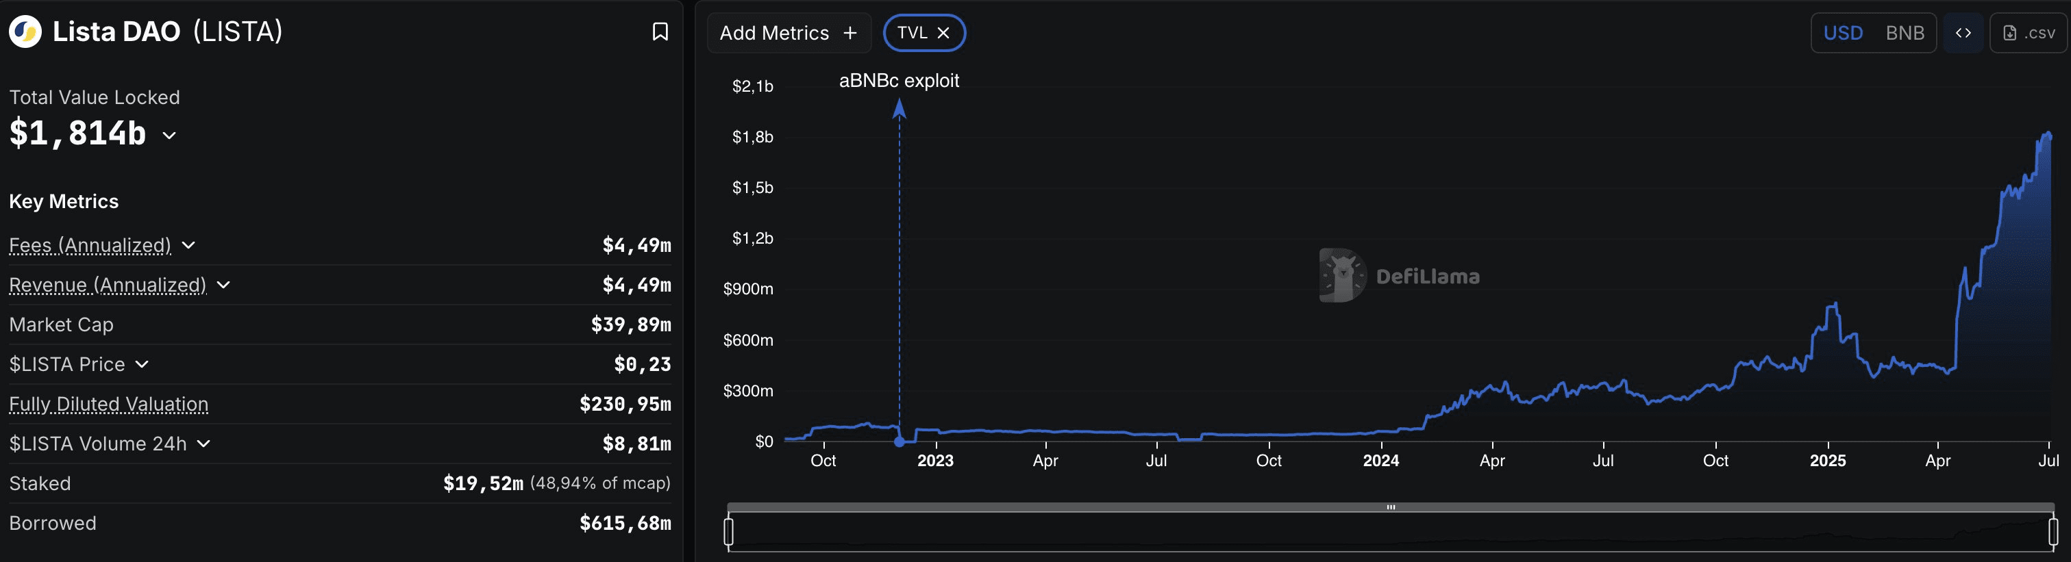
Task: Click the plus icon in Add Metrics
Action: pos(850,33)
